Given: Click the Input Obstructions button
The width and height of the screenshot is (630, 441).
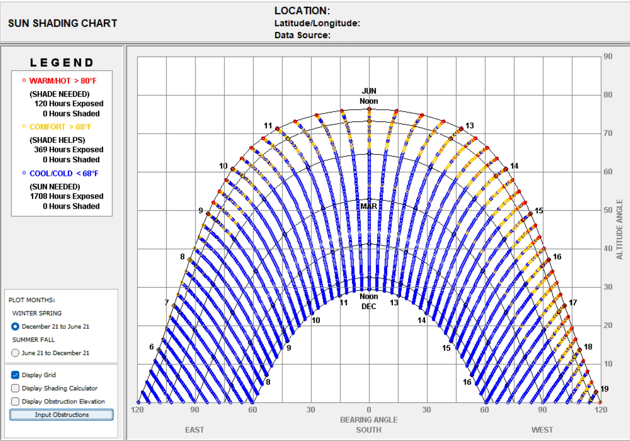Looking at the screenshot, I should pyautogui.click(x=61, y=414).
